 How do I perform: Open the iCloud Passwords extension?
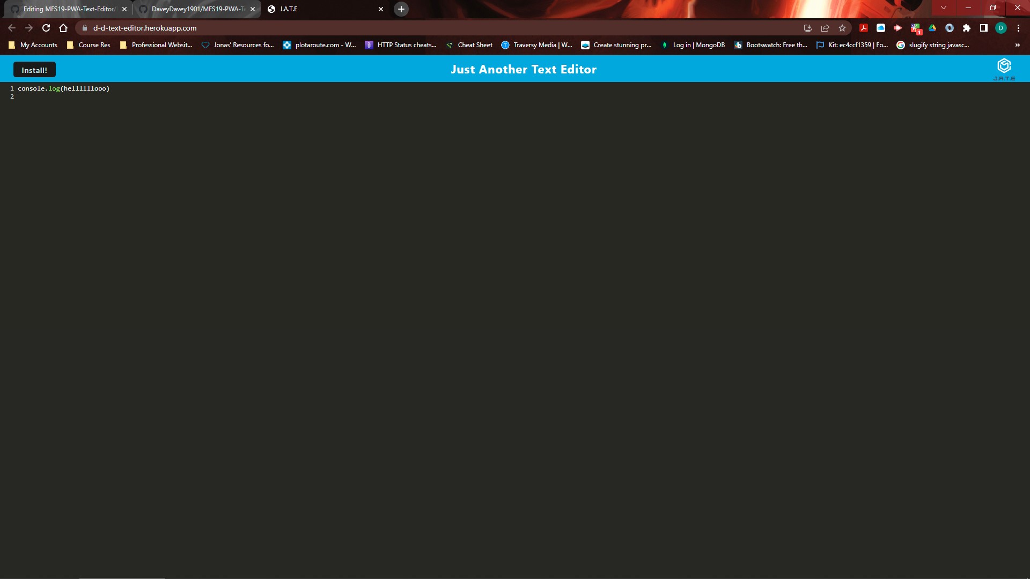pos(880,28)
